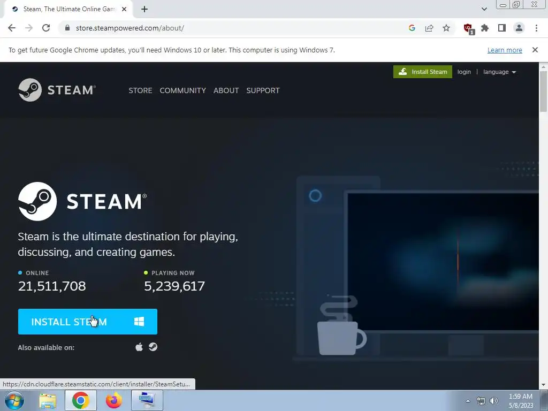Click the page vertical scrollbar thumb
The width and height of the screenshot is (548, 411).
click(543, 92)
